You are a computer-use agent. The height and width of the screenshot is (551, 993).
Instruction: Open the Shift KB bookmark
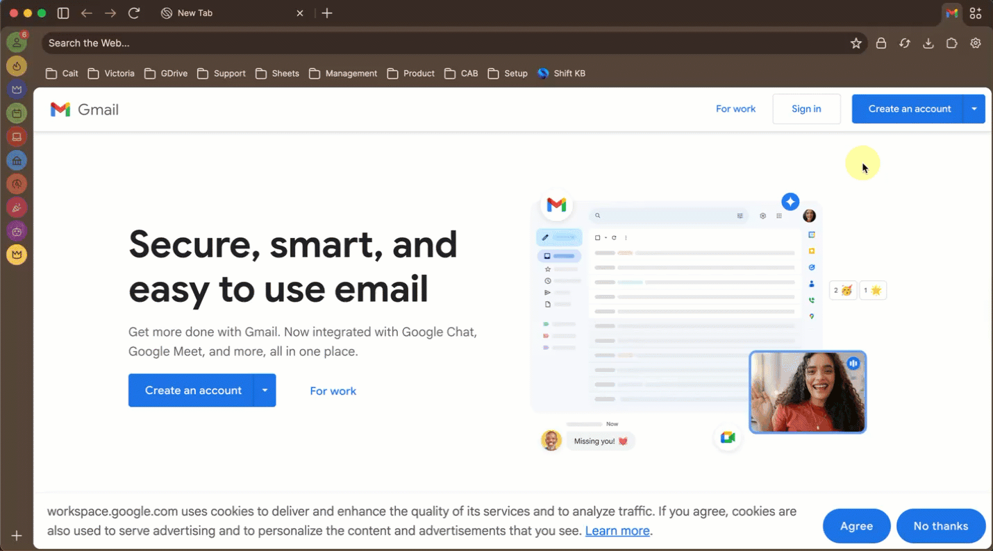[562, 74]
